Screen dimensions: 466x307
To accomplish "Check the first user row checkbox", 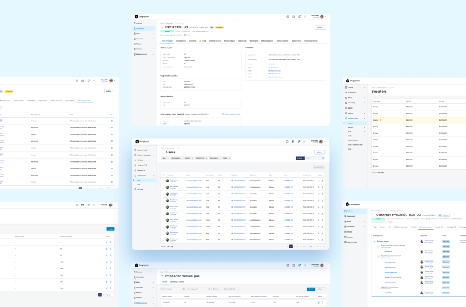I will (164, 180).
